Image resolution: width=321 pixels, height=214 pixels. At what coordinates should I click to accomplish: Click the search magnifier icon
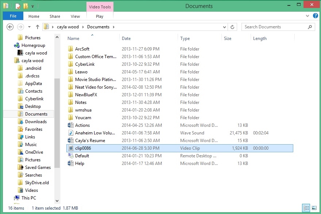tap(310, 27)
